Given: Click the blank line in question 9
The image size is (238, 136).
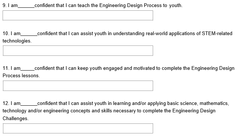Looking at the screenshot, I should [26, 7].
